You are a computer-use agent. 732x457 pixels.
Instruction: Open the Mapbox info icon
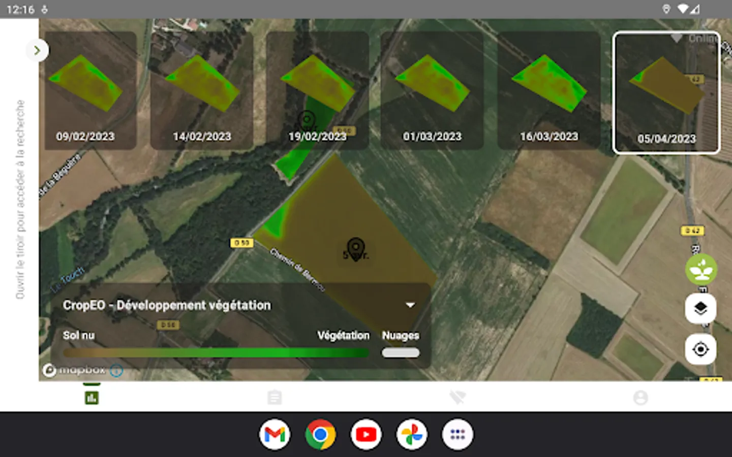click(116, 370)
